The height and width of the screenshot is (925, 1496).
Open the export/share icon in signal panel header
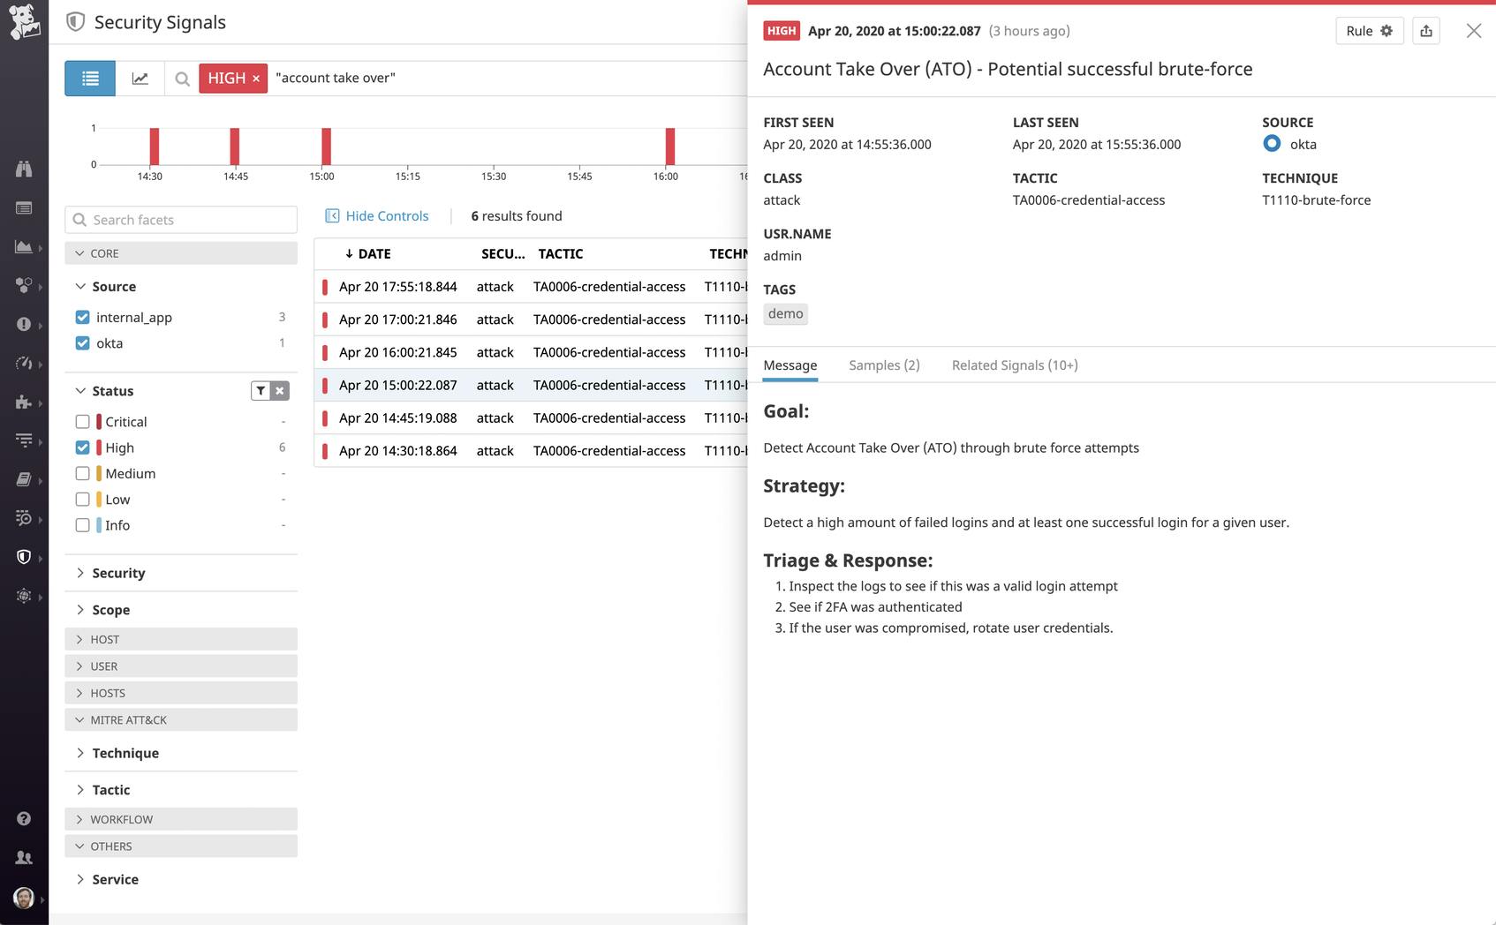click(x=1425, y=30)
